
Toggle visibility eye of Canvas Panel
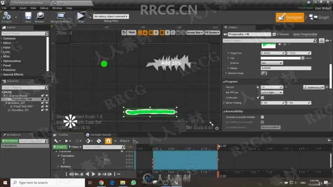click(x=47, y=96)
